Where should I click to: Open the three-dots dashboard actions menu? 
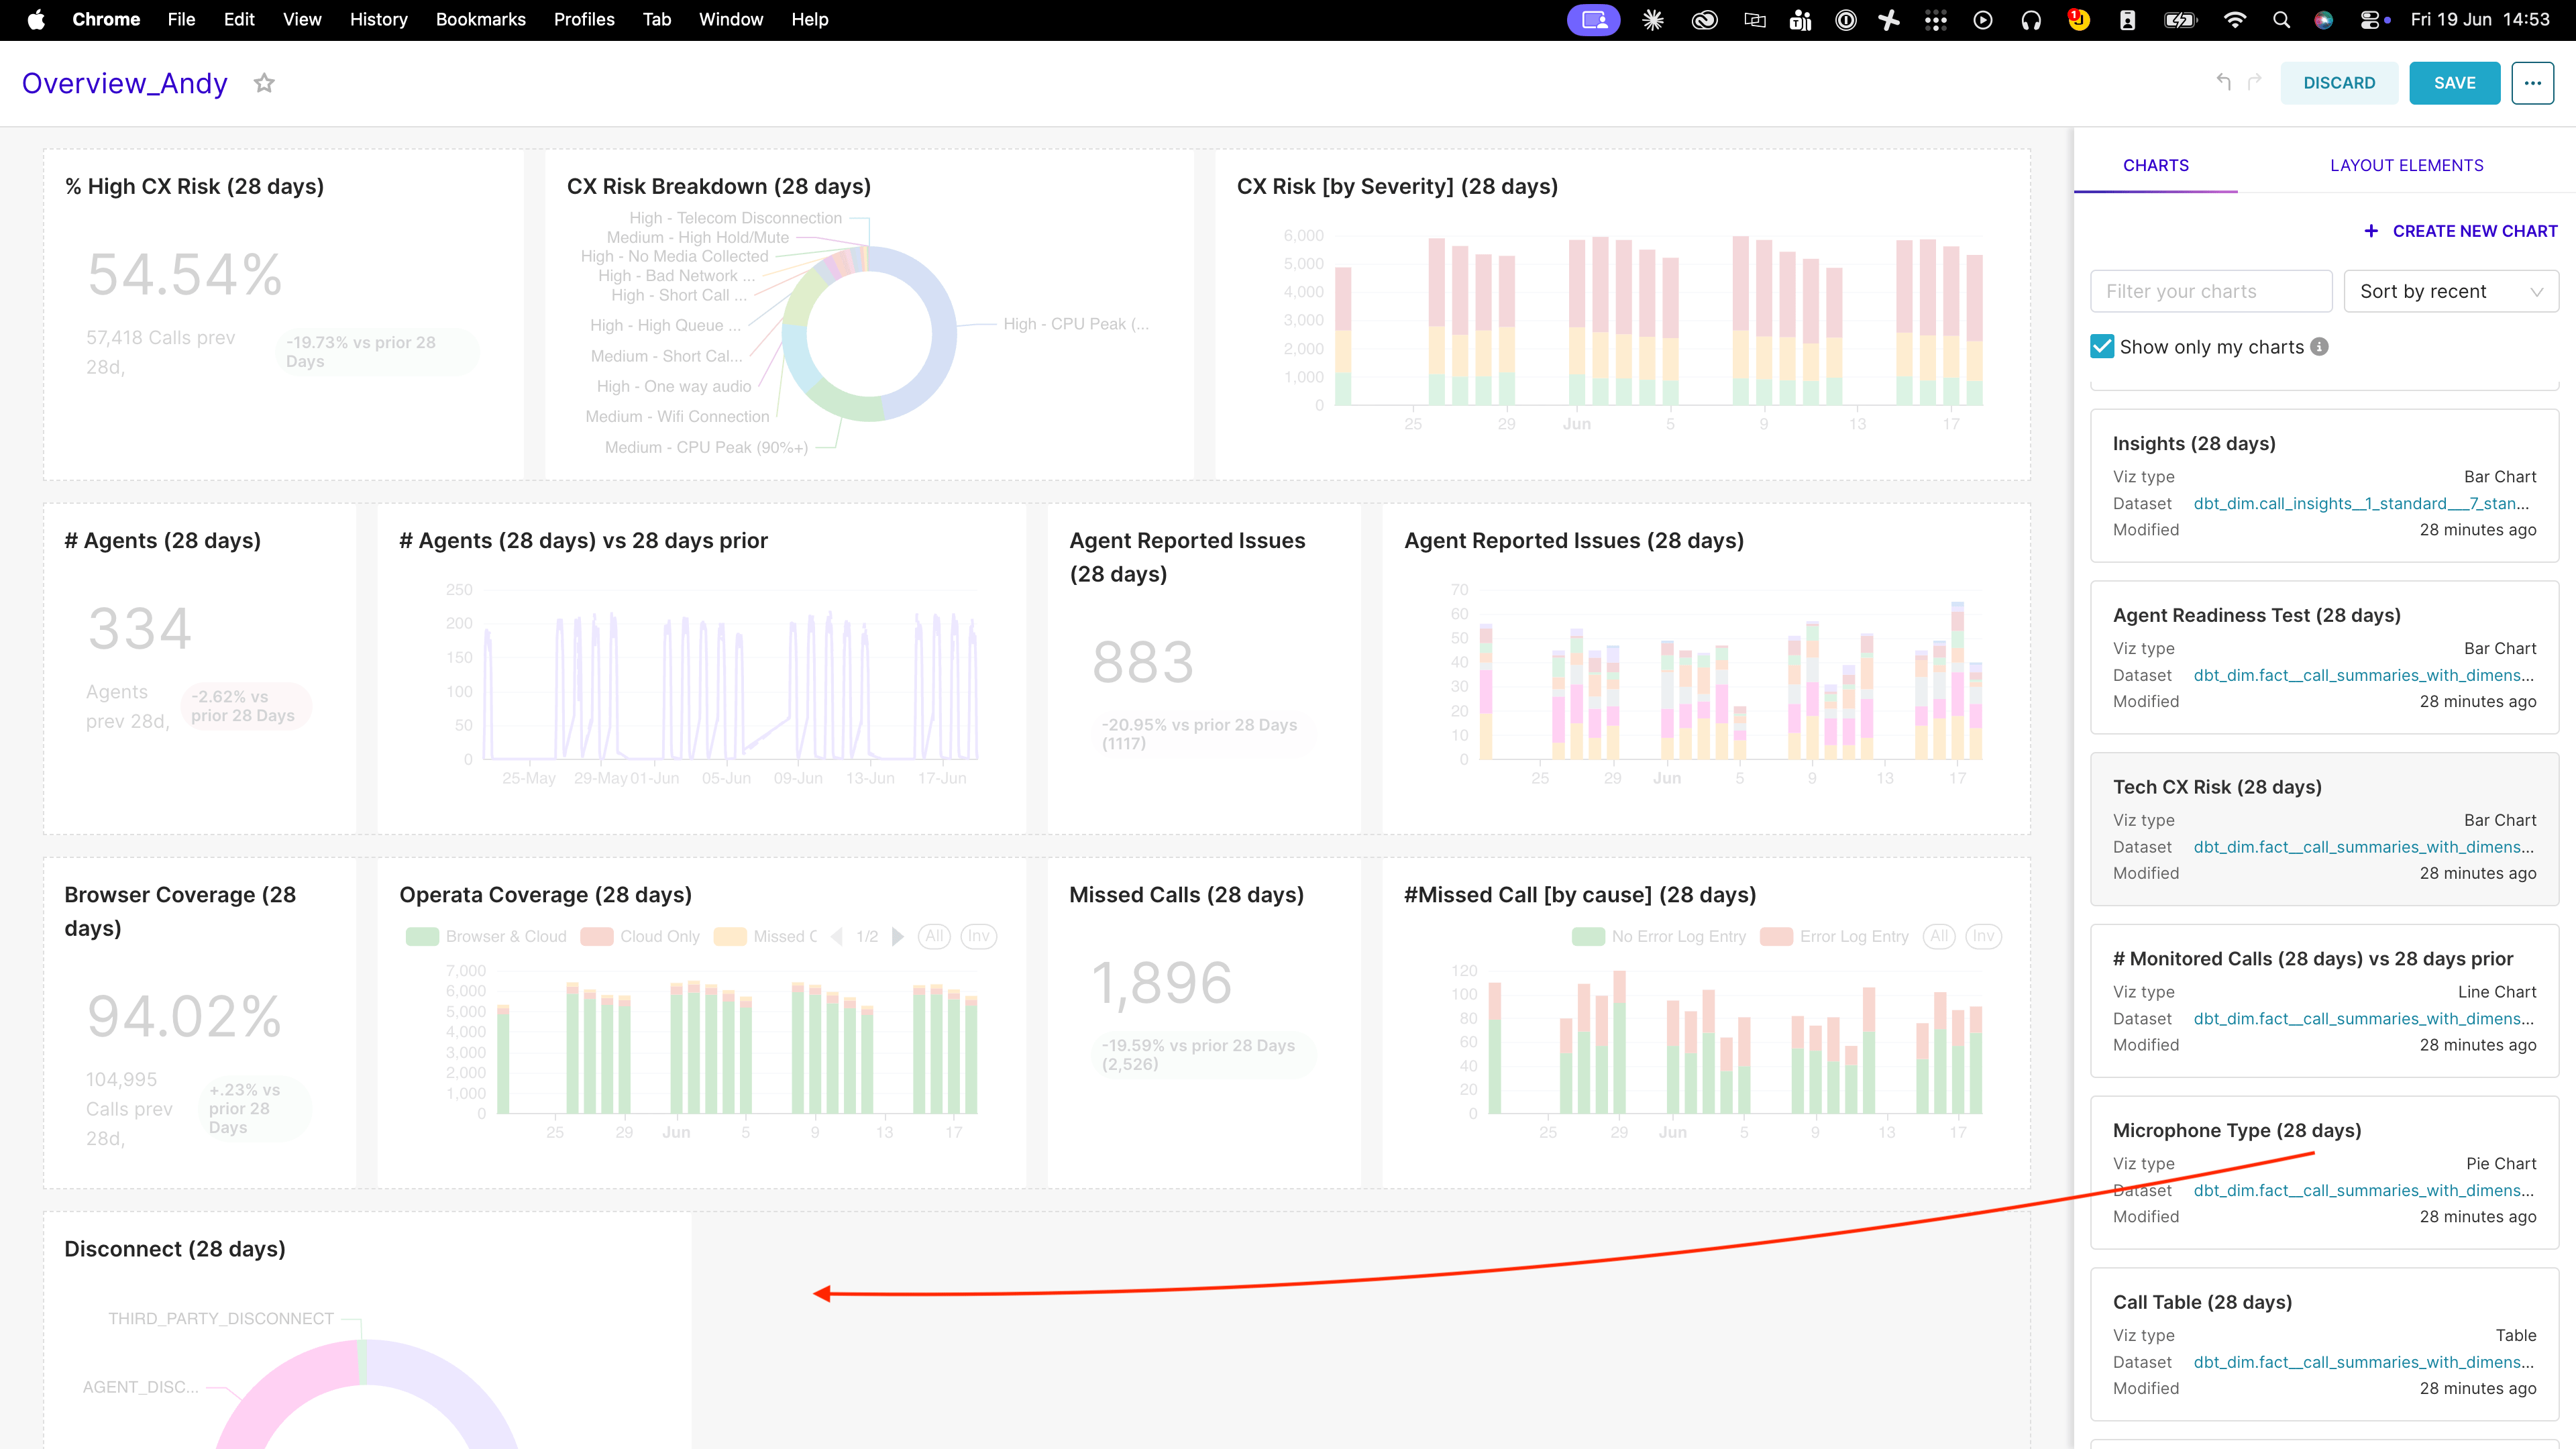pyautogui.click(x=2532, y=83)
